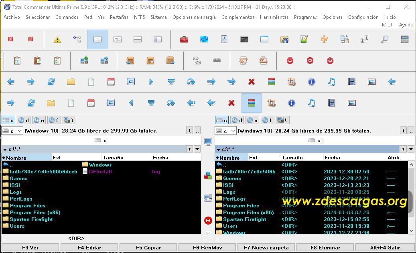This screenshot has width=416, height=253.
Task: Click the right-pointing blue triangle icon
Action: point(151,82)
